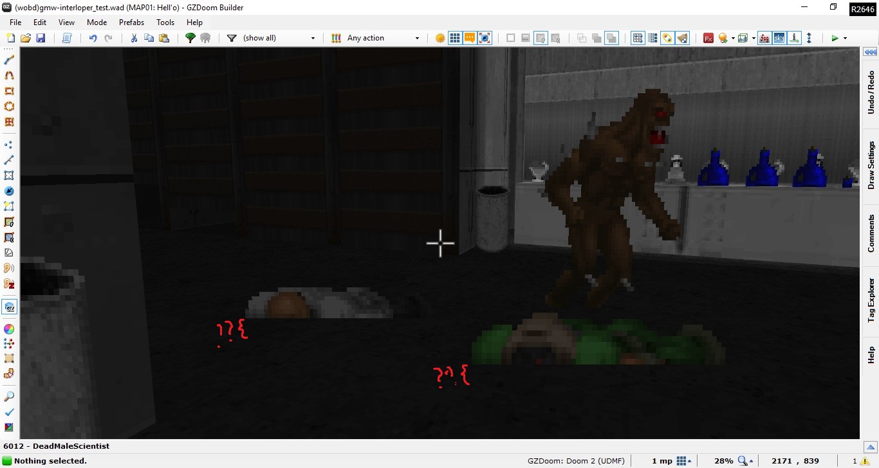Toggle fog rendering button
879x468 pixels.
(x=764, y=38)
